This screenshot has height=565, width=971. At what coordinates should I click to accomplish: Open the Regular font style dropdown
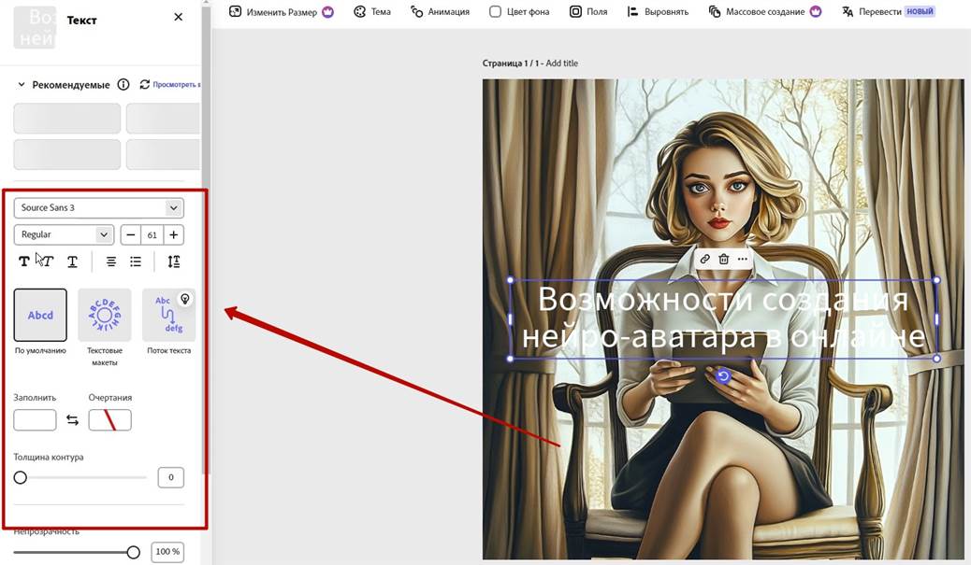pos(64,234)
